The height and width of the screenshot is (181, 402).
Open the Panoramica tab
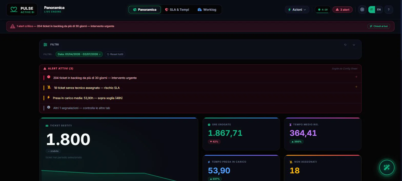[145, 10]
